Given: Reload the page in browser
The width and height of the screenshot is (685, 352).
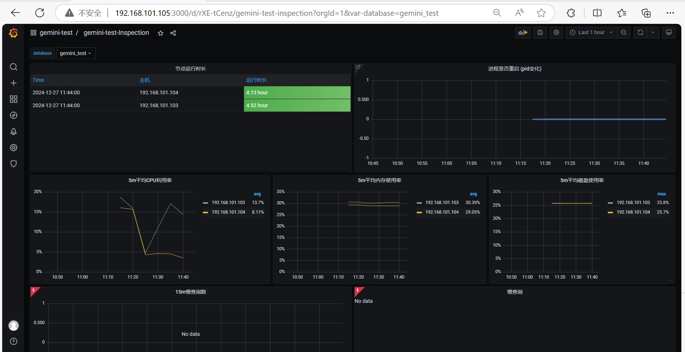Looking at the screenshot, I should [x=40, y=13].
